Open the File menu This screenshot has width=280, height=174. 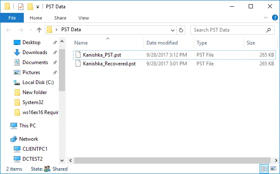[x=12, y=18]
